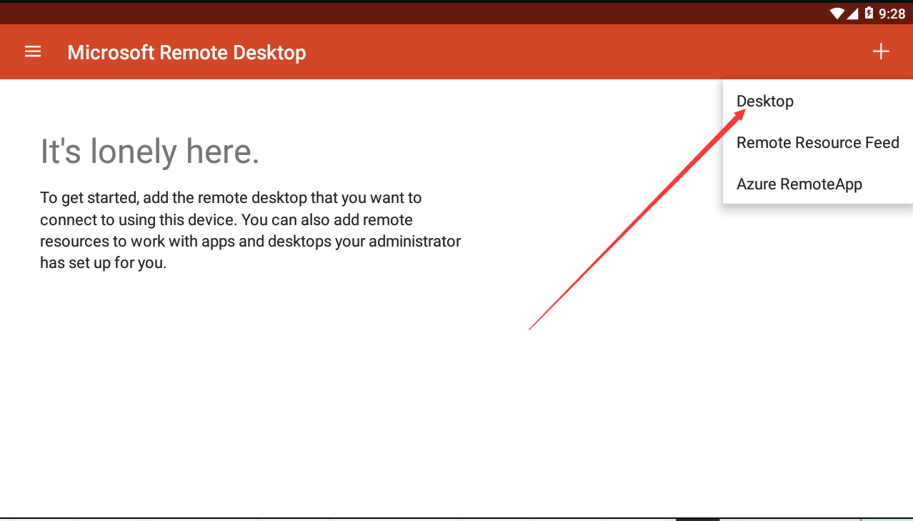Screen dimensions: 913x521
Task: Tap the cellular signal icon
Action: 853,13
